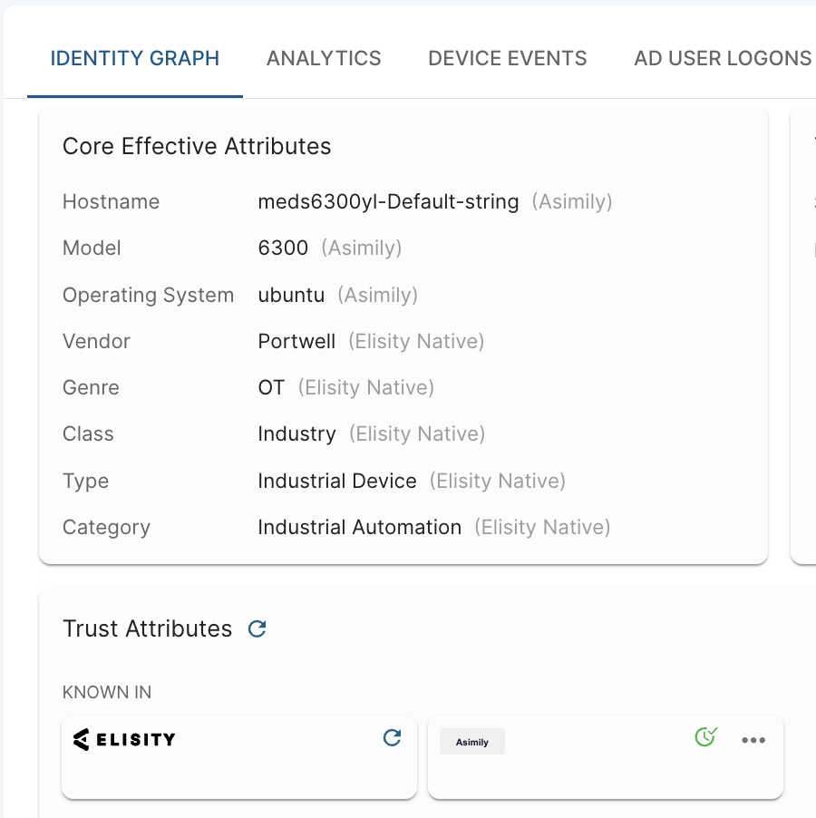Click the Hostname label

pyautogui.click(x=111, y=202)
